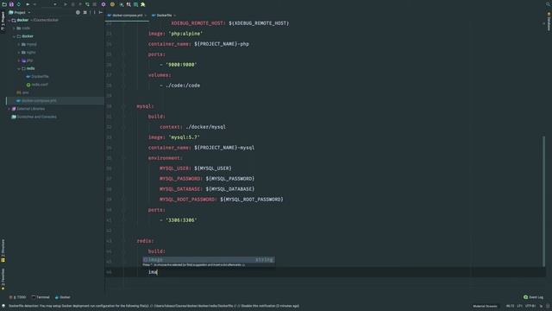552x311 pixels.
Task: Switch to the docker-compose.yml editor tab
Action: point(127,16)
